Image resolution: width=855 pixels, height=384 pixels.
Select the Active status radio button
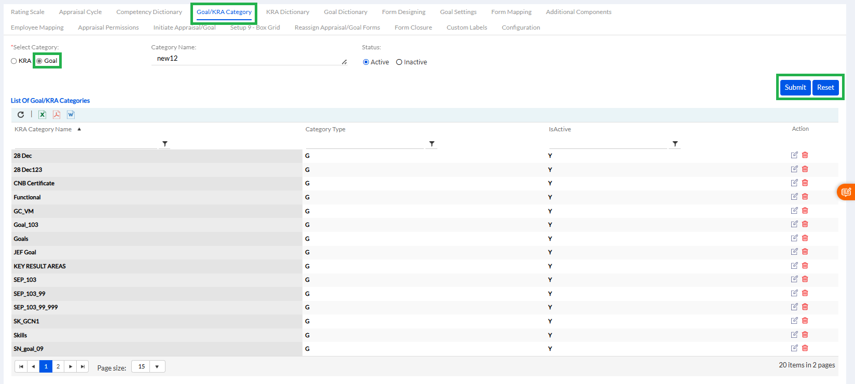366,62
